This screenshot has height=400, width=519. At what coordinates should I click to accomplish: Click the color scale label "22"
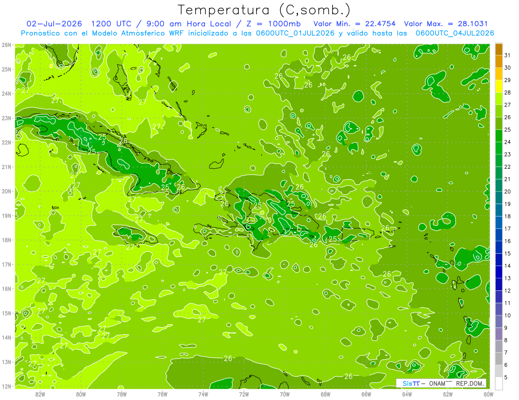coord(508,167)
